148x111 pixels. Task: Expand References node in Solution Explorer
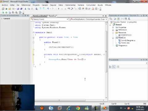coord(113,30)
